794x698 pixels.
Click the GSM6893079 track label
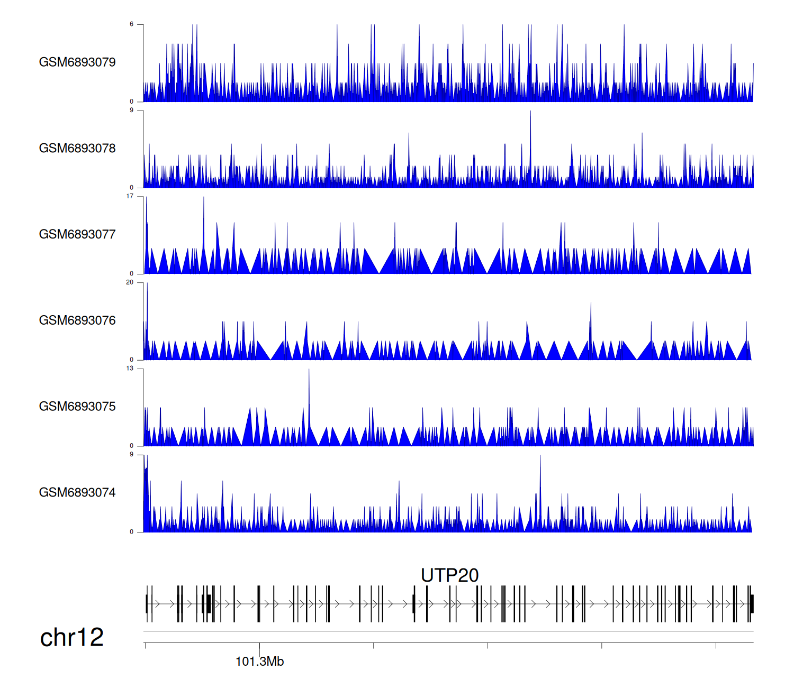pyautogui.click(x=77, y=62)
